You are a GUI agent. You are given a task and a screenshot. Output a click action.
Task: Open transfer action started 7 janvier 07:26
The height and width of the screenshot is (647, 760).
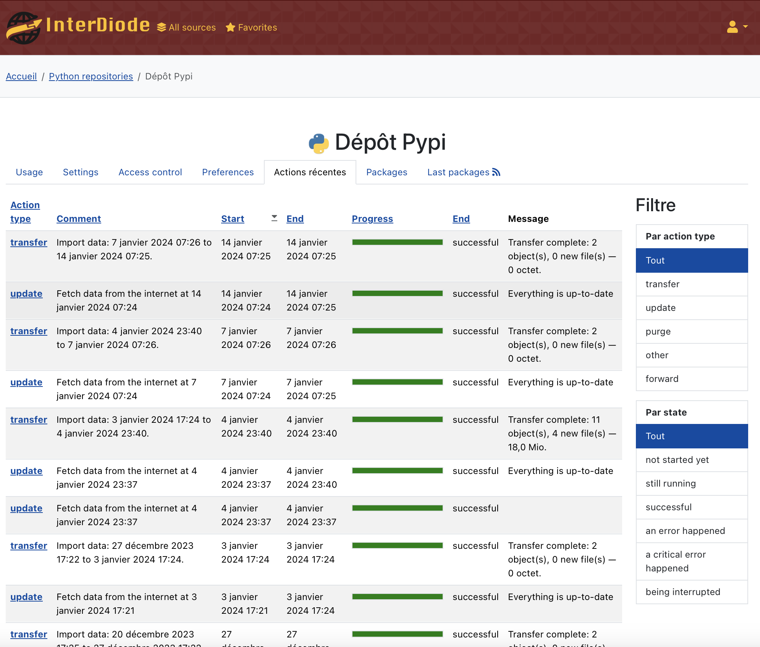29,331
